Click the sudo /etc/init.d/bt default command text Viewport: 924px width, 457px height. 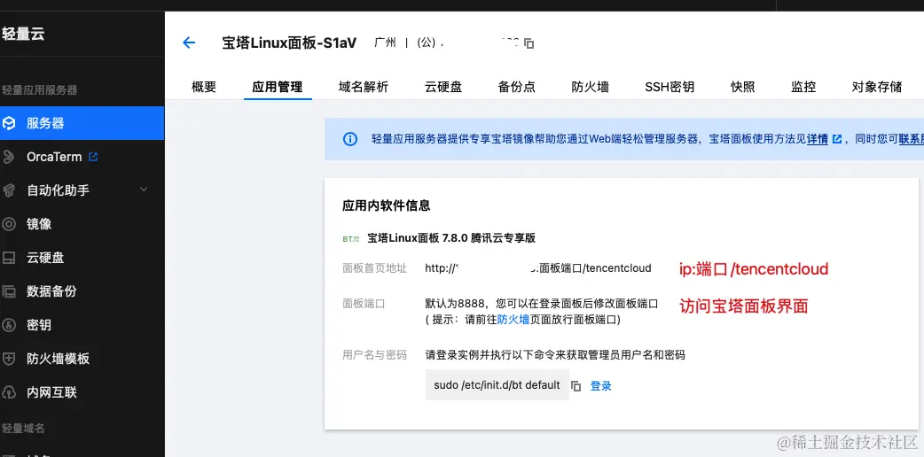(497, 385)
